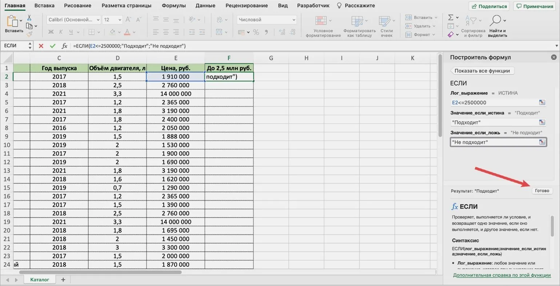Screen dimensions: 560x286
Task: Click the Cut scissors icon
Action: (29, 18)
